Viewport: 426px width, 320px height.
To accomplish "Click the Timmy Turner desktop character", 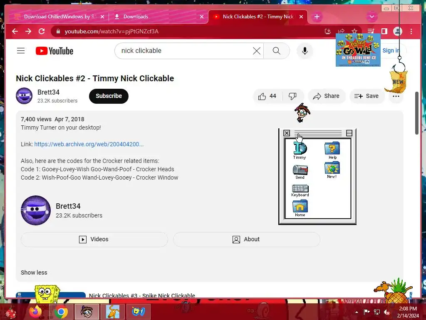I will (302, 112).
